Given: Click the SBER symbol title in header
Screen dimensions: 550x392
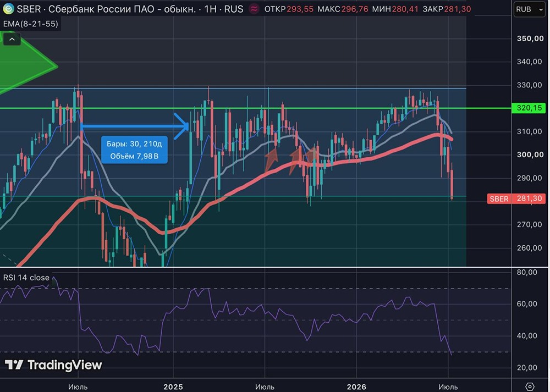Looking at the screenshot, I should click(28, 9).
